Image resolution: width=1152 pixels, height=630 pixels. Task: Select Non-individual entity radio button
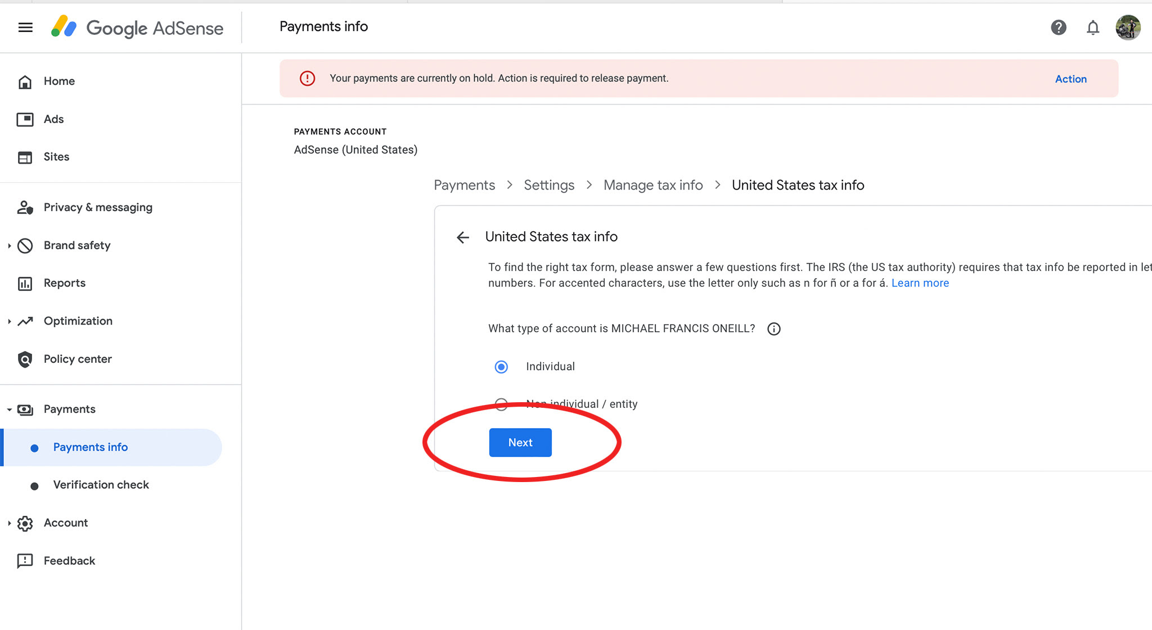coord(501,403)
